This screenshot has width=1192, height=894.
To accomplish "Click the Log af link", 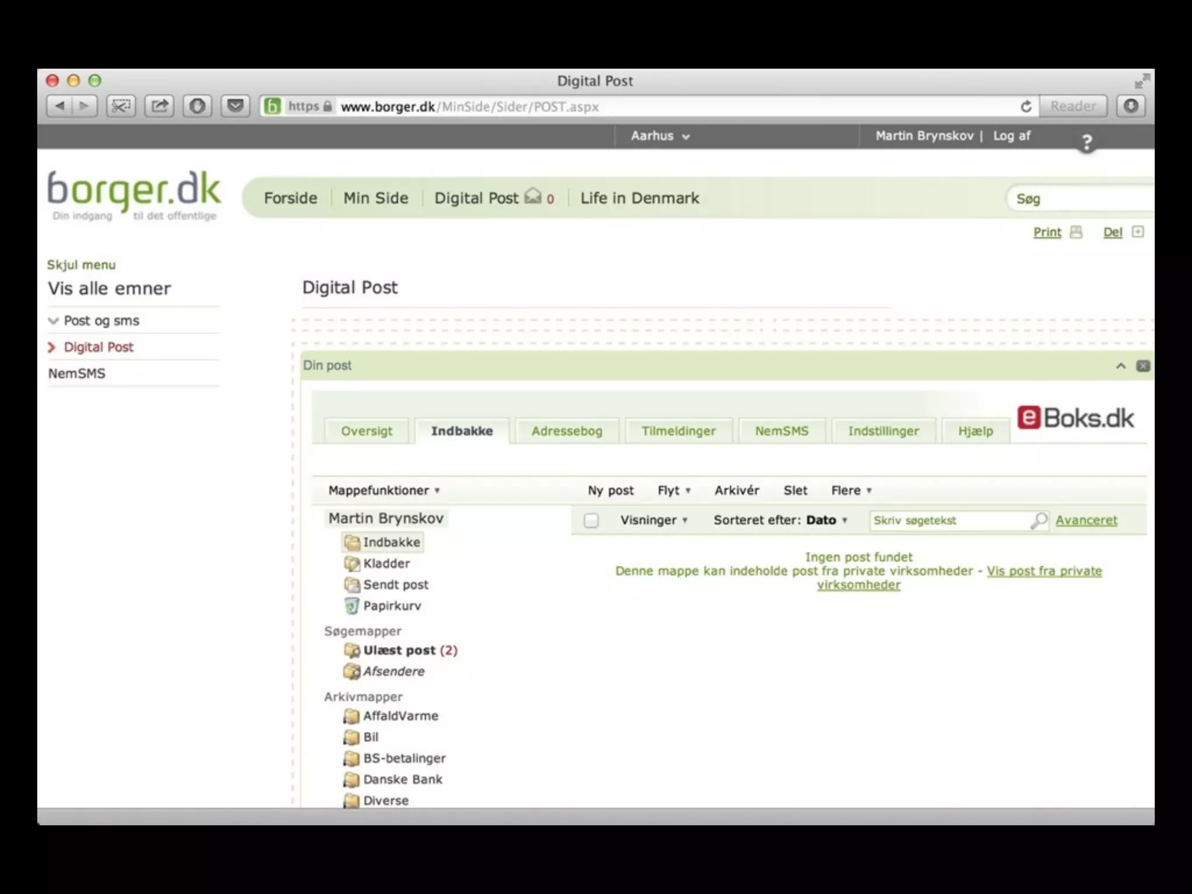I will tap(1012, 136).
